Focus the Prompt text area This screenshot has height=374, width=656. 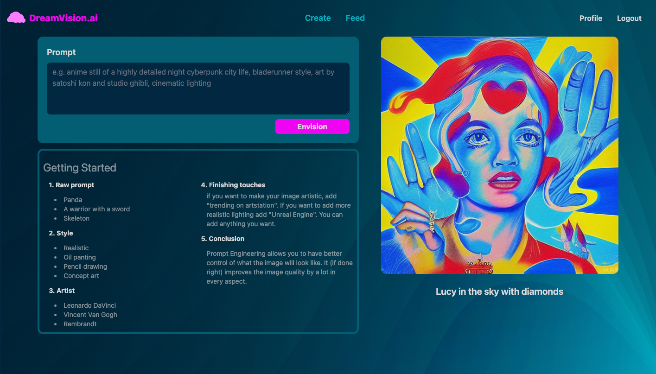[x=198, y=89]
